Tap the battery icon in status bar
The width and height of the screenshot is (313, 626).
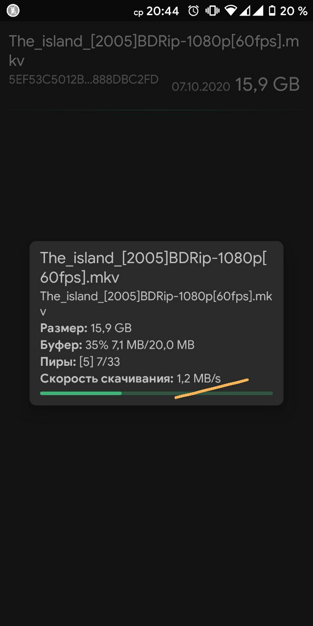[x=272, y=11]
